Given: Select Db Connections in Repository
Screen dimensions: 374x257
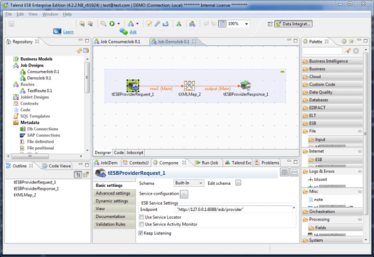Looking at the screenshot, I should click(43, 129).
